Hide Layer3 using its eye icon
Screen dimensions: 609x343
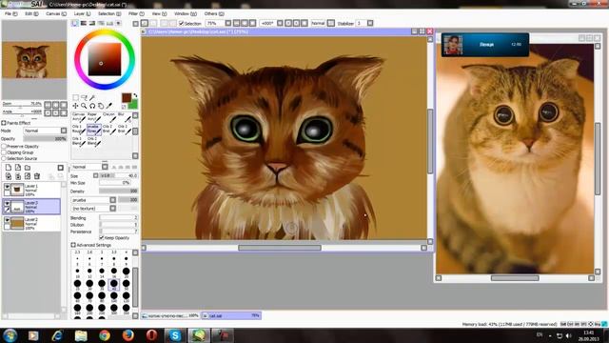click(x=7, y=203)
